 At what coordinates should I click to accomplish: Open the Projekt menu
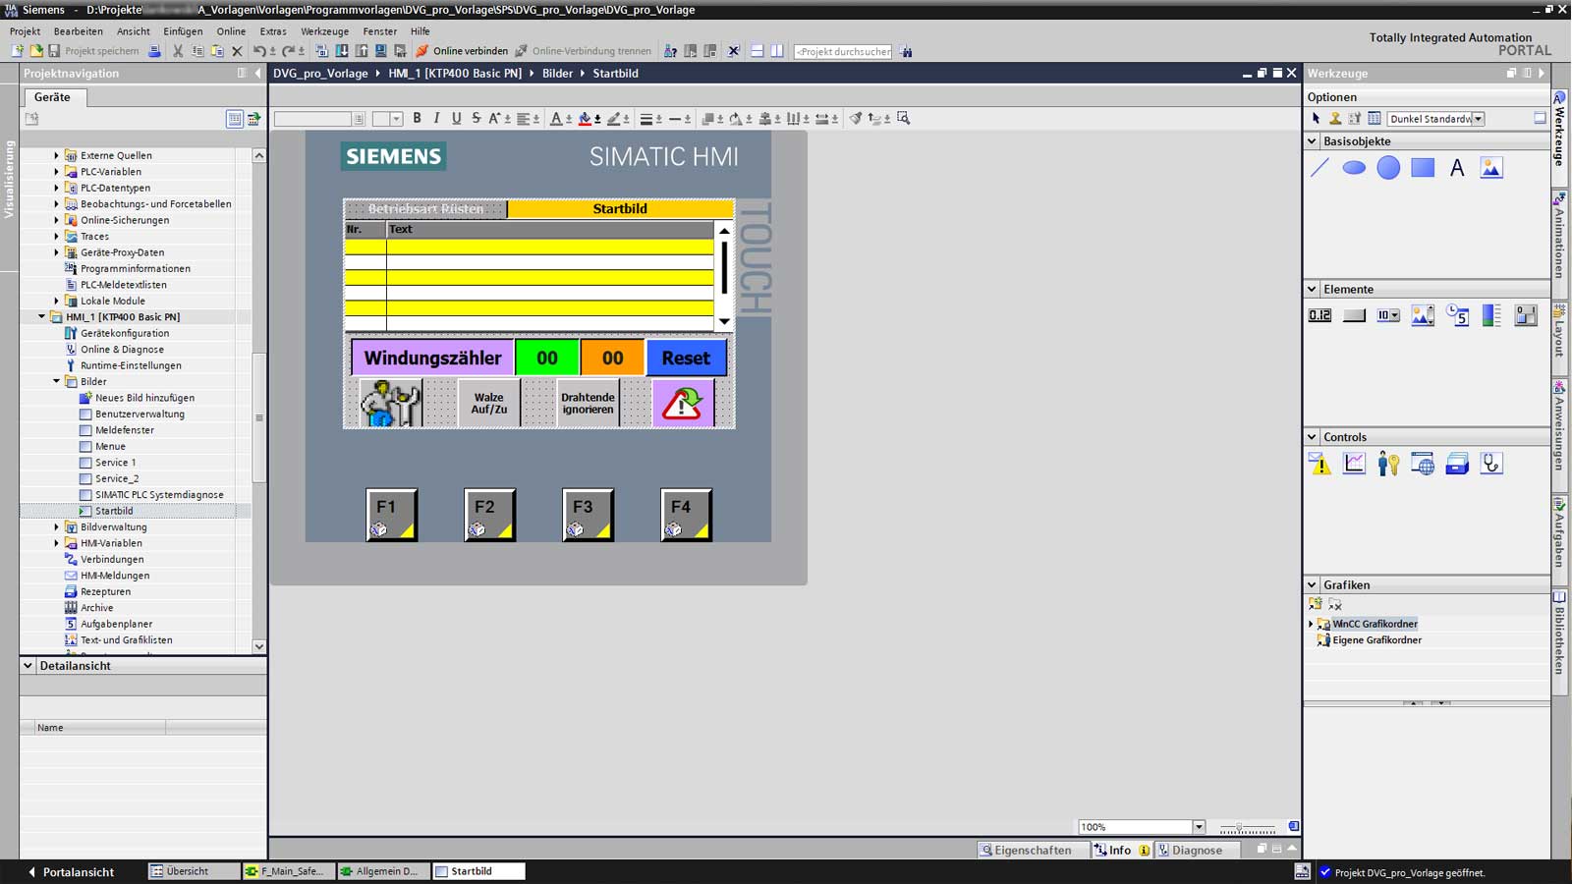[26, 31]
